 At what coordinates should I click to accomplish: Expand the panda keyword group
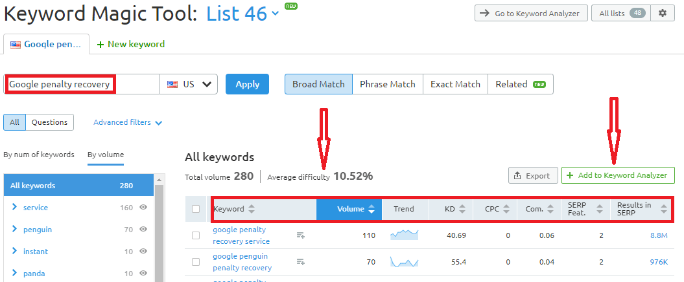14,273
